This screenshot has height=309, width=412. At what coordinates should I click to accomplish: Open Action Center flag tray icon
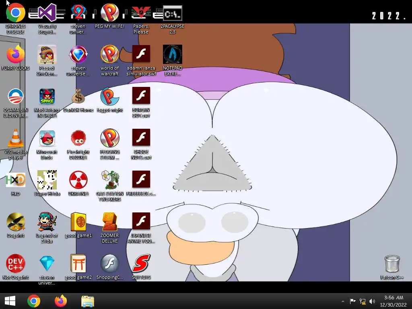pos(352,301)
